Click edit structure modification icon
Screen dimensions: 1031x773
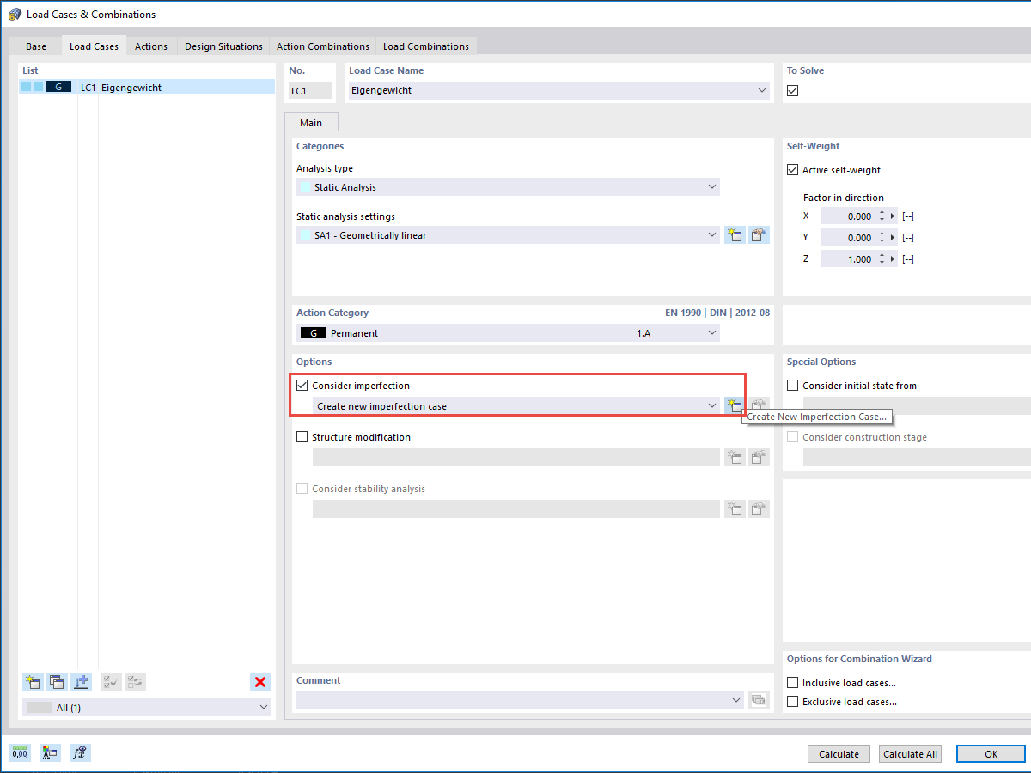click(759, 458)
